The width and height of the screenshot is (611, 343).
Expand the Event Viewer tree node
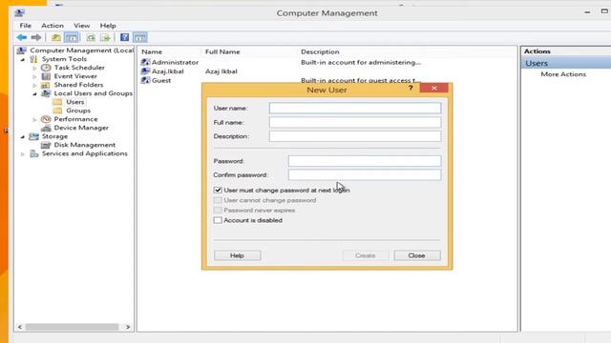tap(34, 76)
